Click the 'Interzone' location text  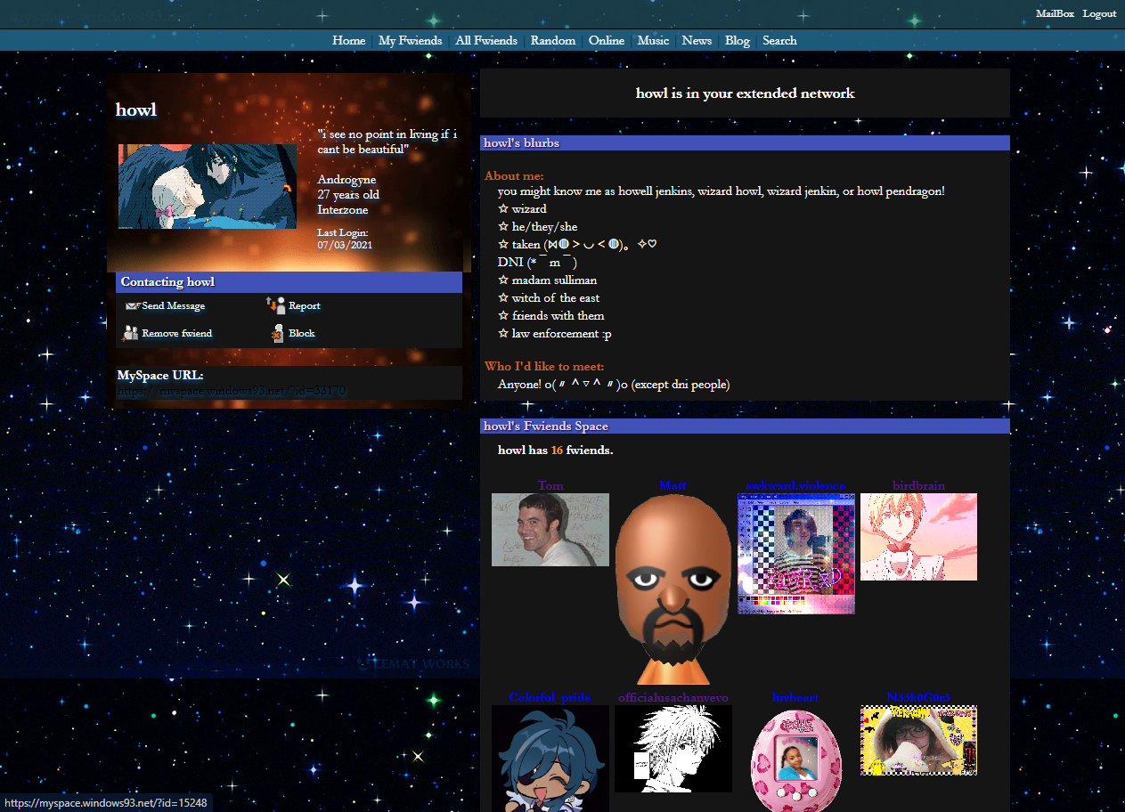[x=343, y=209]
